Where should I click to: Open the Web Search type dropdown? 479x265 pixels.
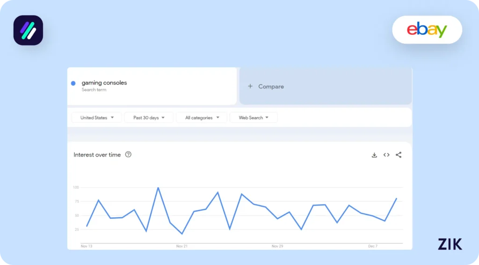point(254,118)
